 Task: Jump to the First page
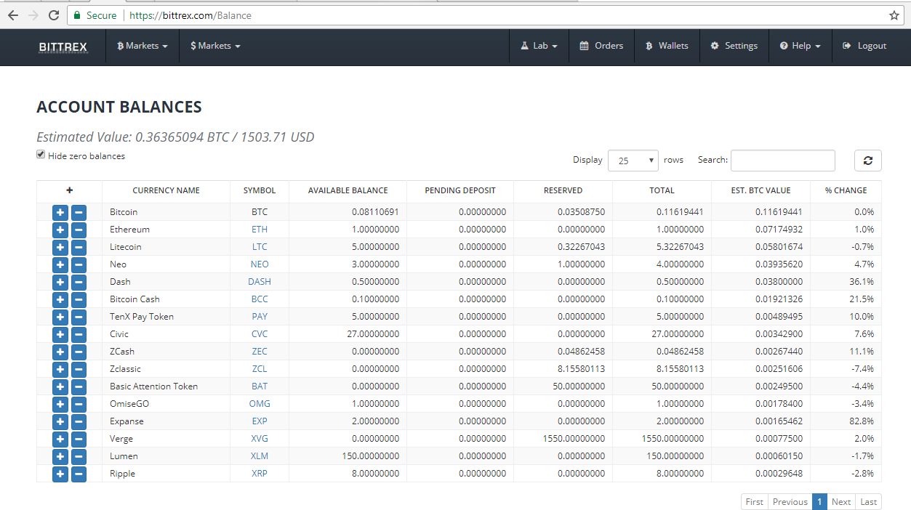[755, 502]
